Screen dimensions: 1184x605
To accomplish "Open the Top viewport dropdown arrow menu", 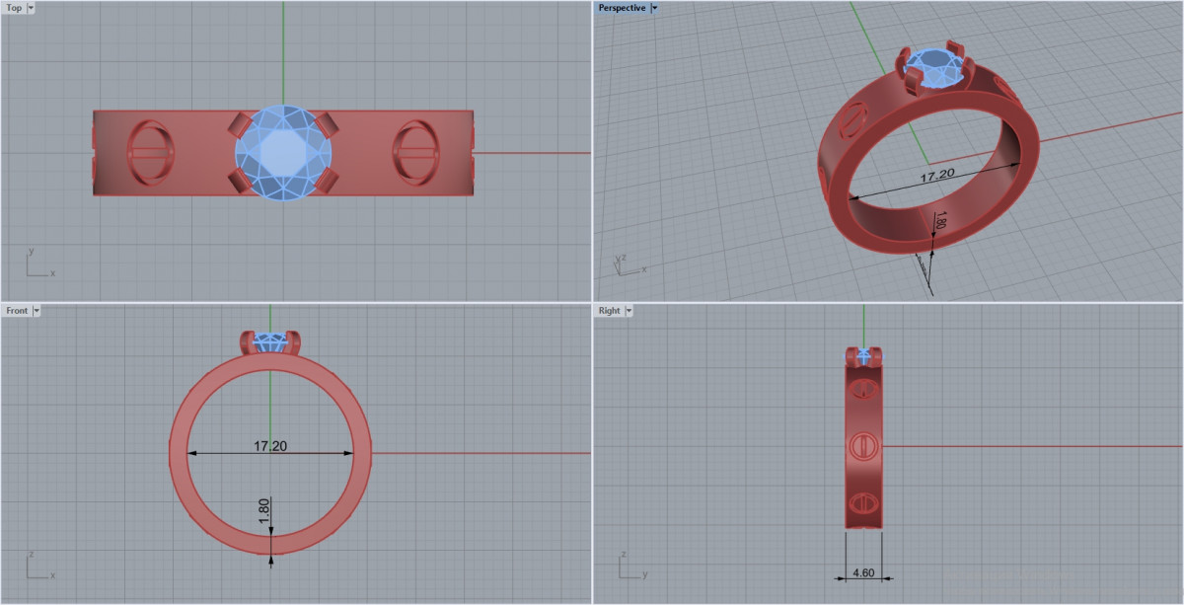I will pos(32,8).
